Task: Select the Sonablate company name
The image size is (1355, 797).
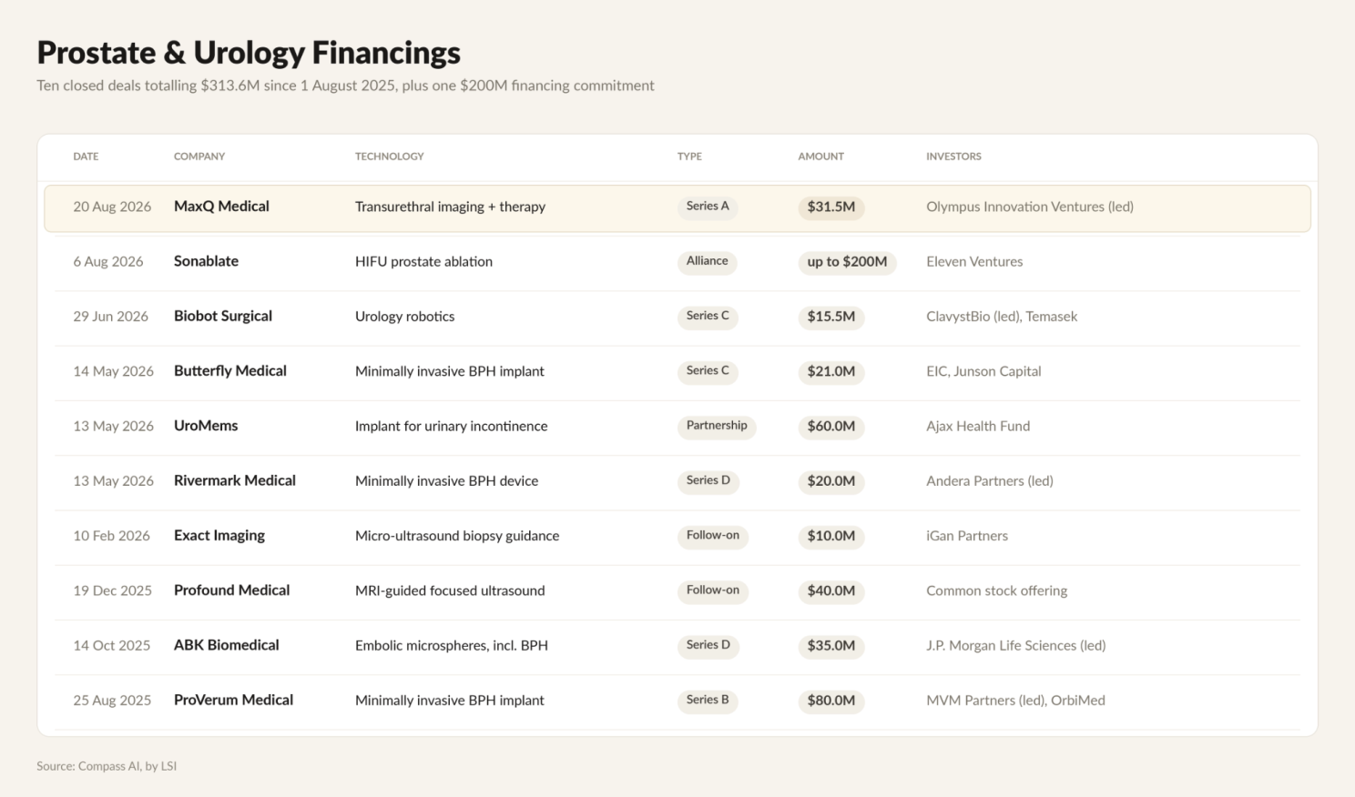Action: click(x=206, y=261)
